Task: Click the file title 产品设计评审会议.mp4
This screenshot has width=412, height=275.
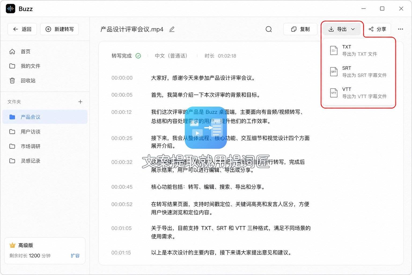Action: point(132,29)
